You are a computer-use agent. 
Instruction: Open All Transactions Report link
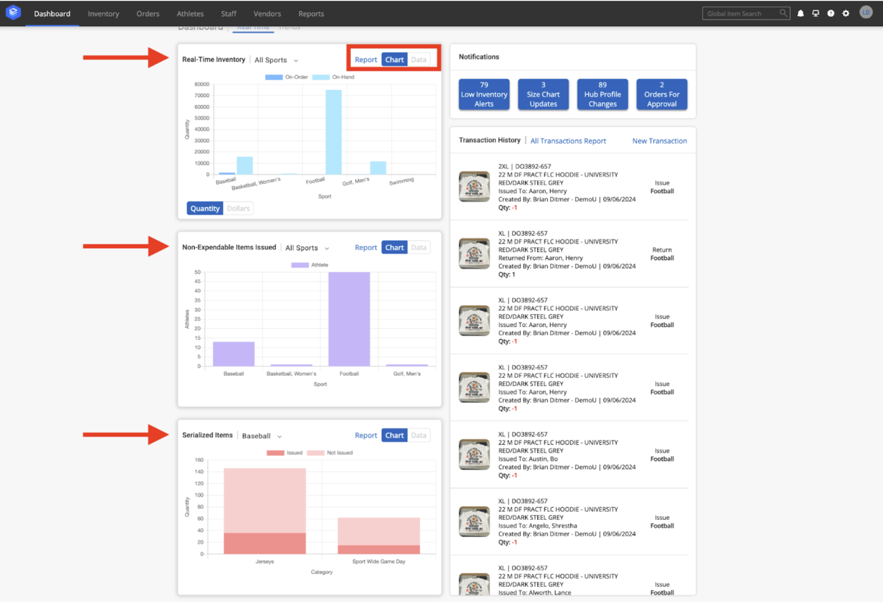click(x=568, y=141)
